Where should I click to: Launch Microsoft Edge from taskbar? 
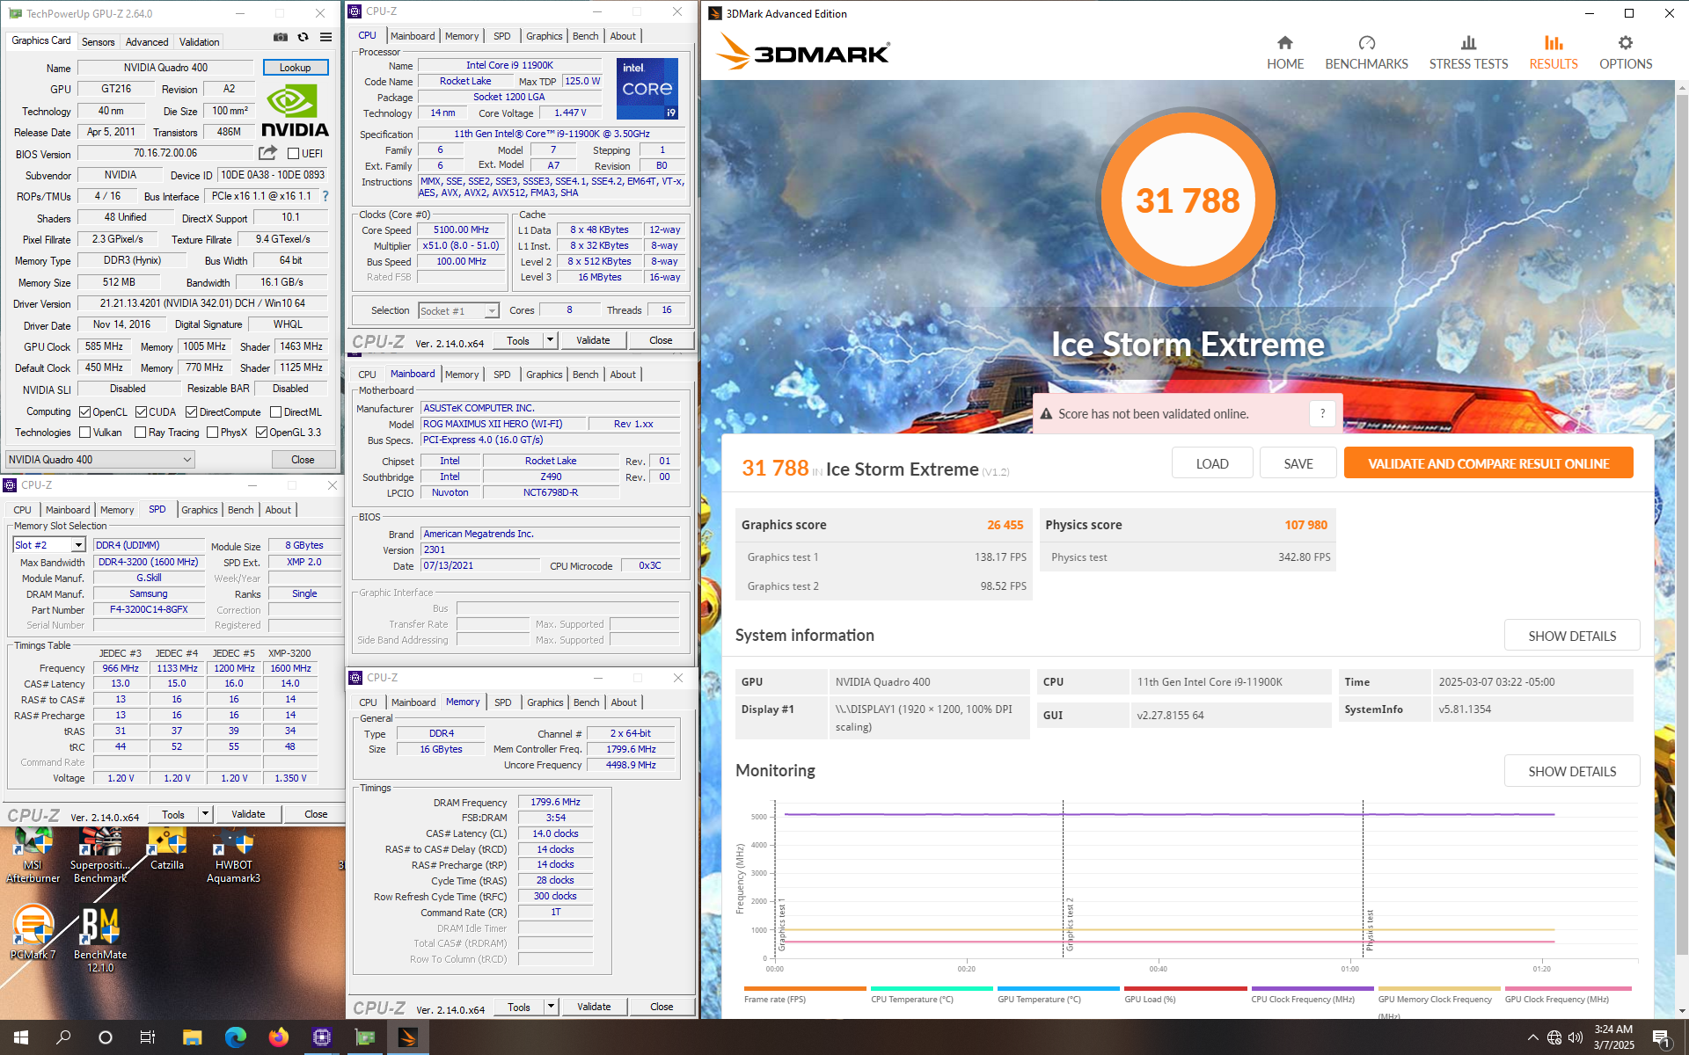(235, 1037)
